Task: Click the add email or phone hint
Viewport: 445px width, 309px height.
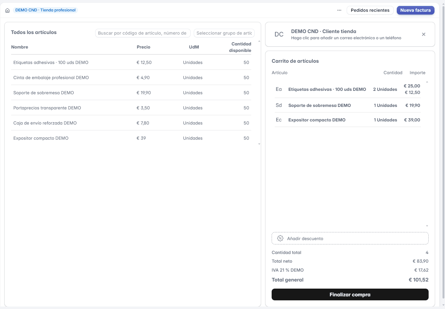Action: 346,38
